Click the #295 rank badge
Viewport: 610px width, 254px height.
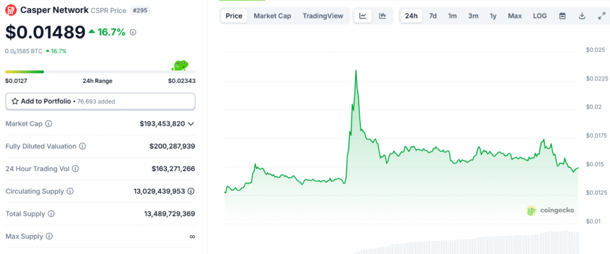tap(141, 11)
